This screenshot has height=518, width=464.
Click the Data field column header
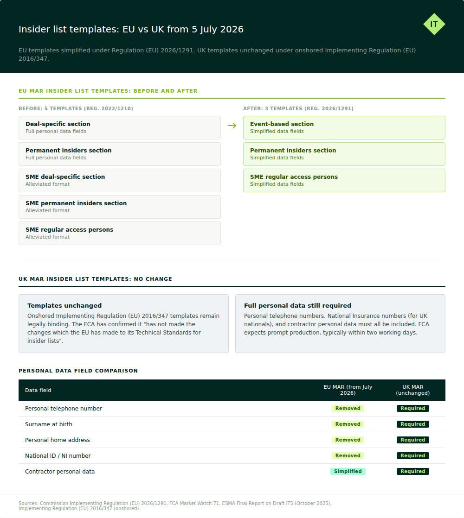[38, 390]
